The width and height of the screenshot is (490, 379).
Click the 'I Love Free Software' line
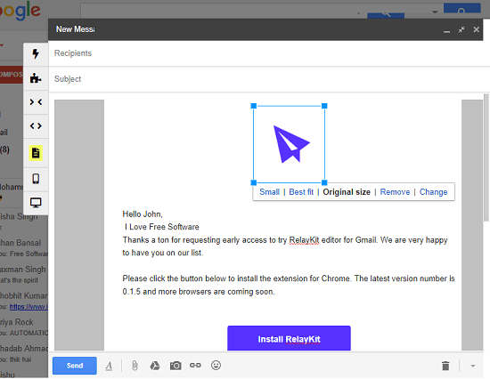[161, 227]
